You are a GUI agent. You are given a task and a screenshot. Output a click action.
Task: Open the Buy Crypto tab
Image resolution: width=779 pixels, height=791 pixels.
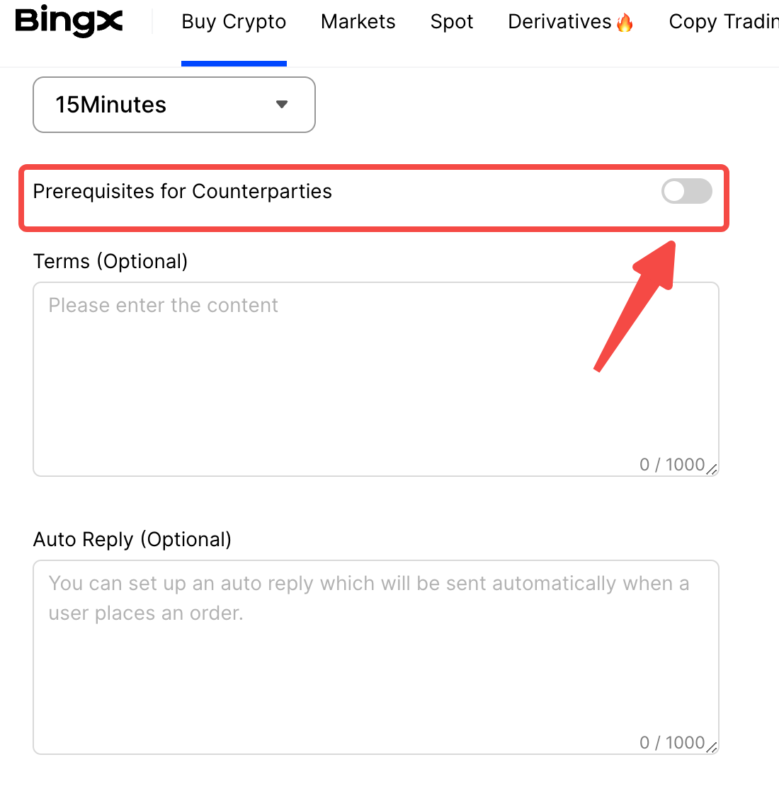coord(234,22)
